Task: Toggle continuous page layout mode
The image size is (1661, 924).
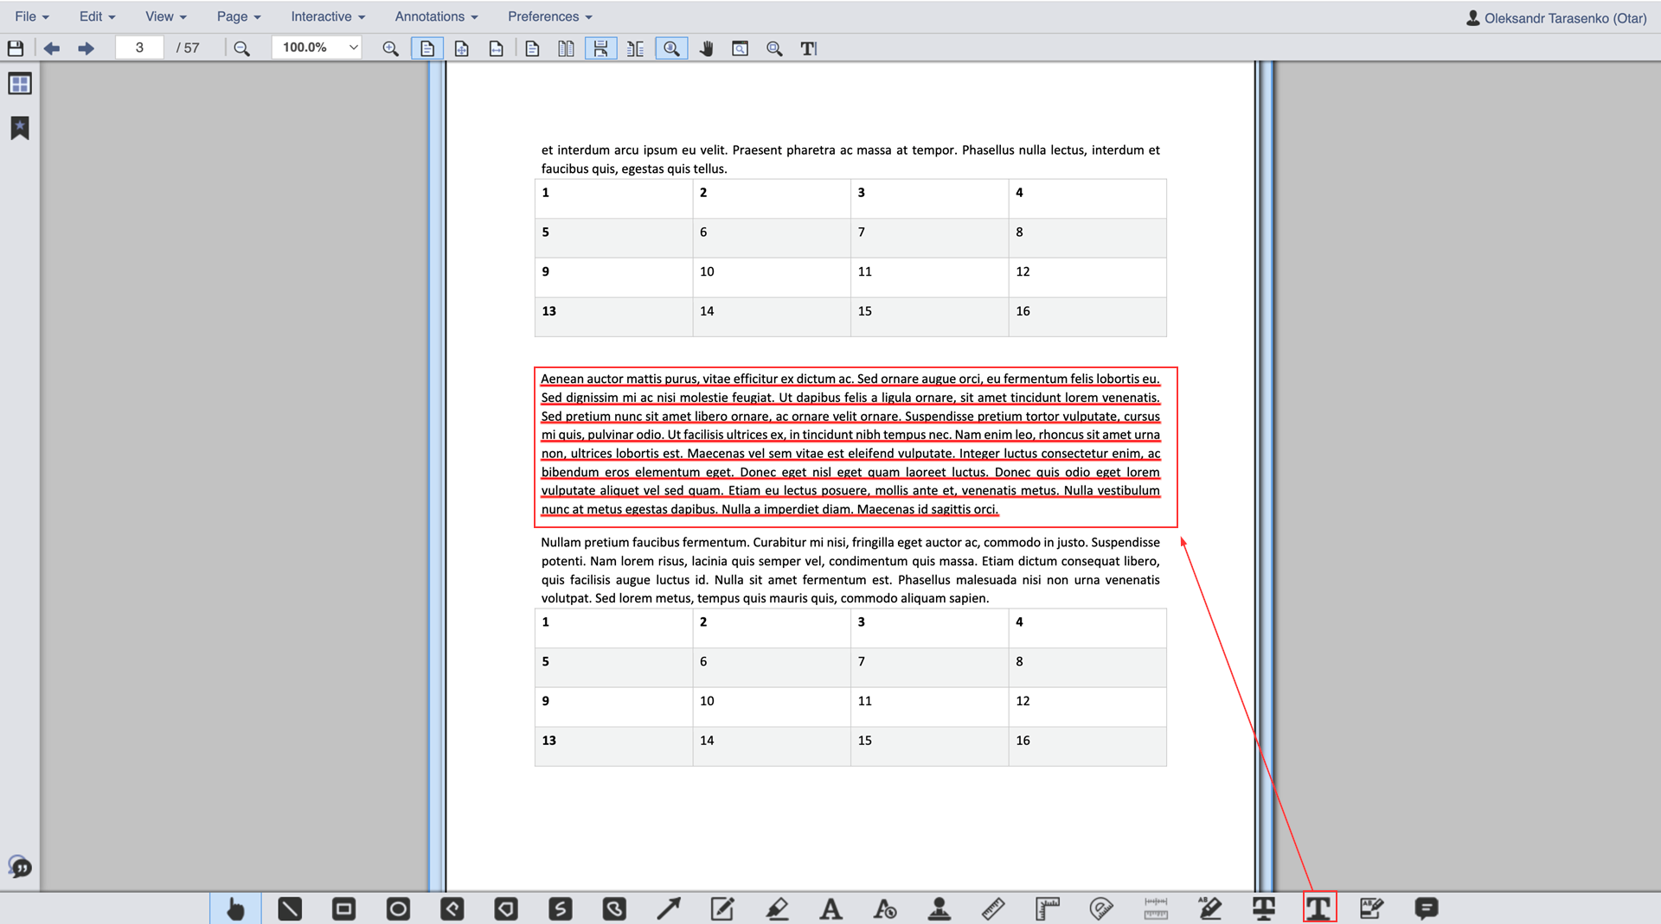Action: click(x=600, y=48)
